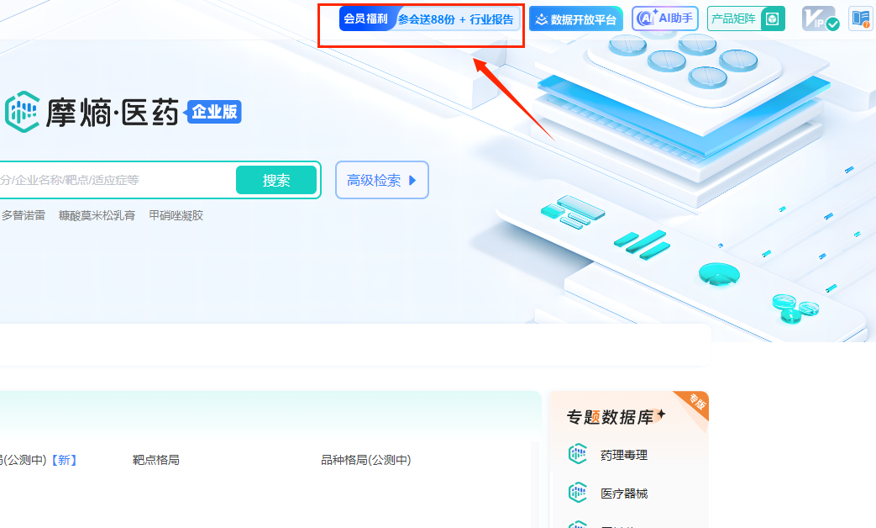876x528 pixels.
Task: Click the 摩熵·医药 hexagon logo icon
Action: 23,112
